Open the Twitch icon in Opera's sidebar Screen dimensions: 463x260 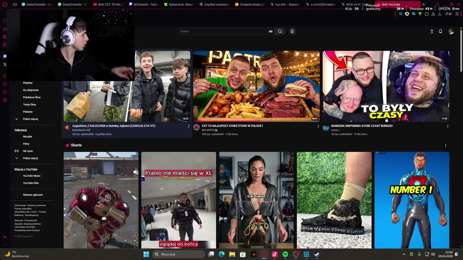5,56
